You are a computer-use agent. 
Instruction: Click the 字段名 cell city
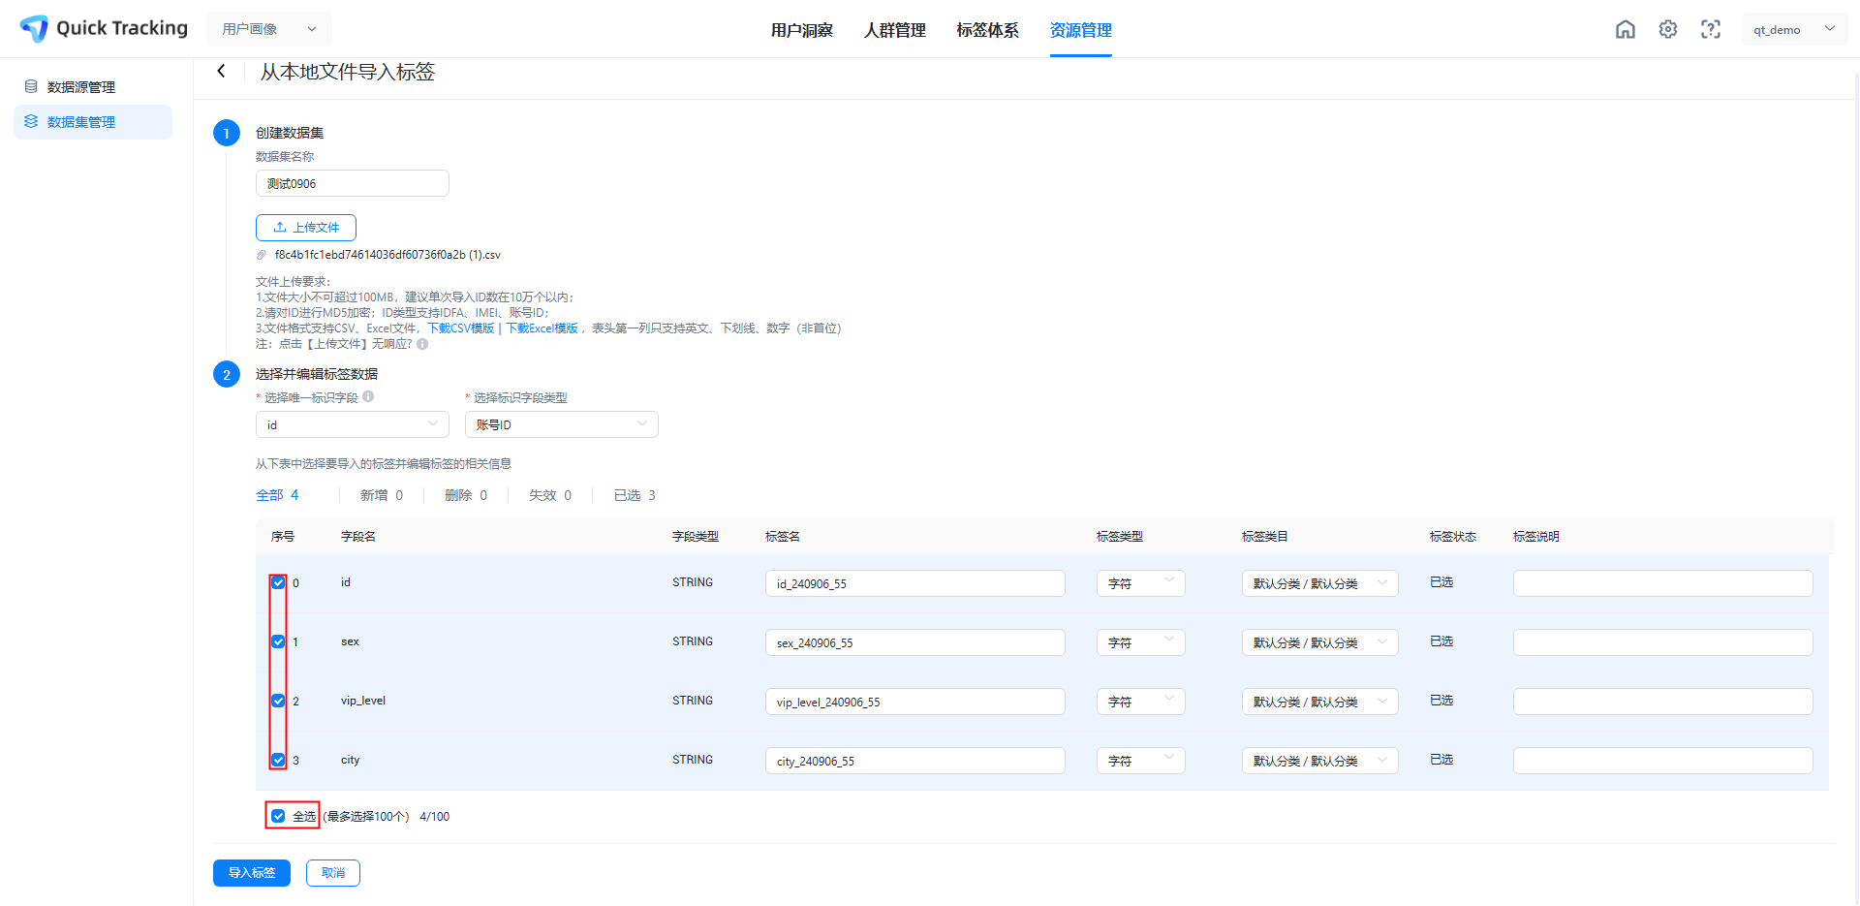pos(350,760)
